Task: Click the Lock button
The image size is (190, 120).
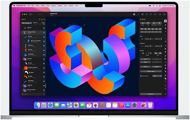Action: coord(145,59)
